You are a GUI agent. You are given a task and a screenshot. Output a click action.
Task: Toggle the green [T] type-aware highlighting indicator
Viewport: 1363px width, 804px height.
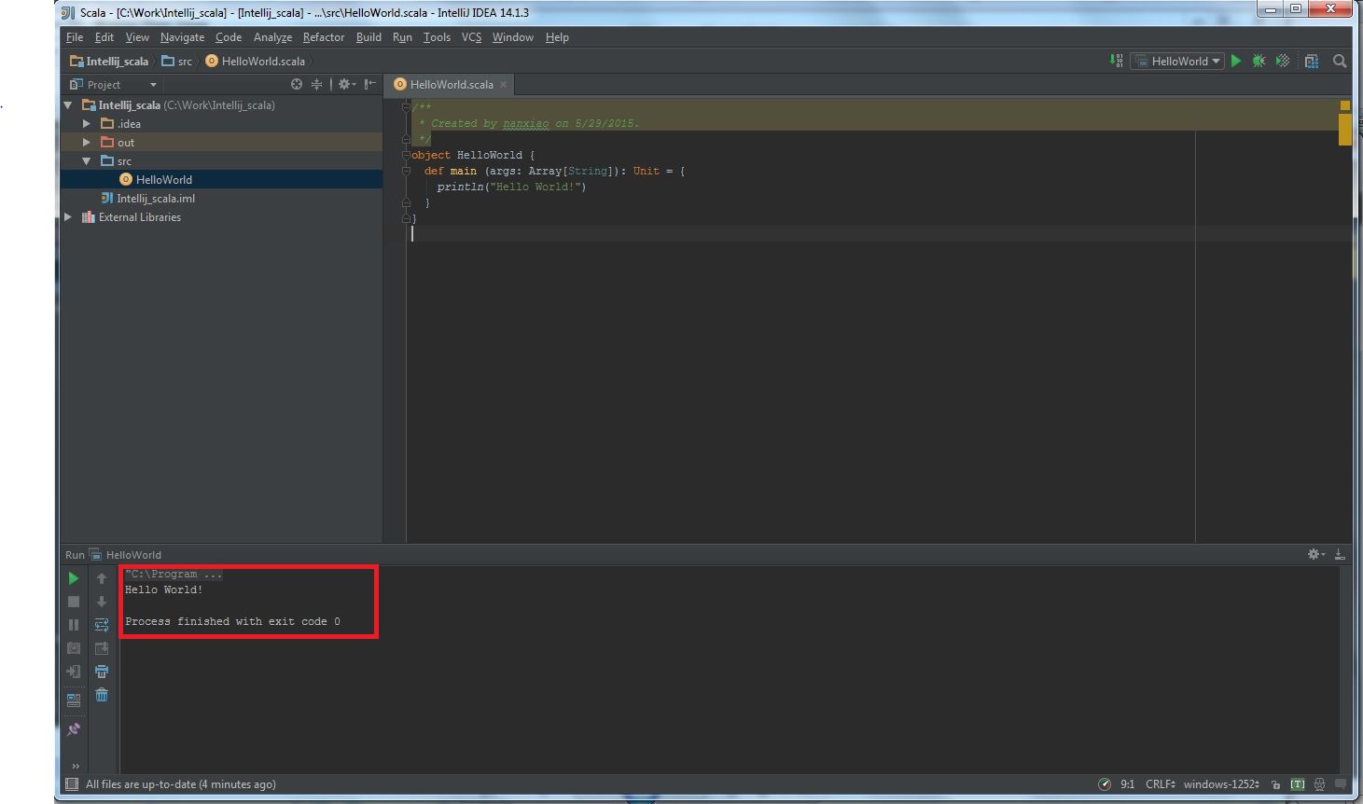(1298, 784)
